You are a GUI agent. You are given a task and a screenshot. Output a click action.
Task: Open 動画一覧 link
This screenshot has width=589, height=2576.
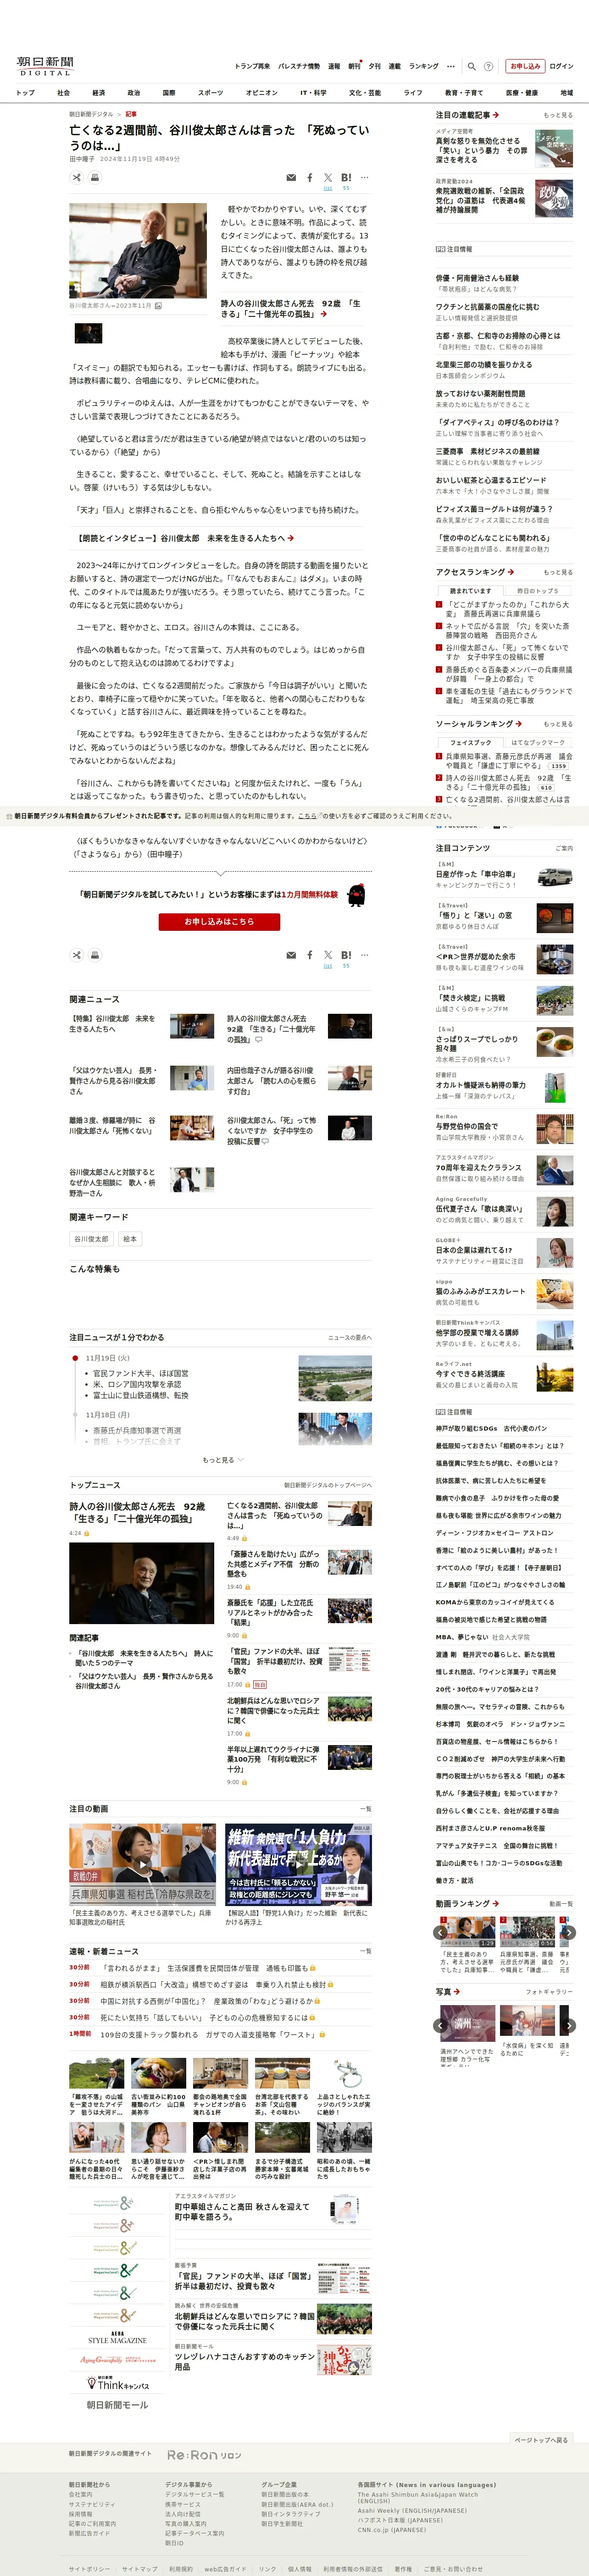(561, 1903)
